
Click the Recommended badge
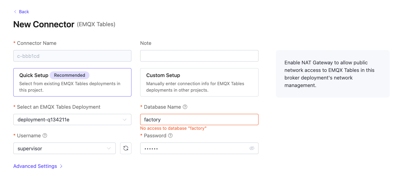click(x=69, y=75)
